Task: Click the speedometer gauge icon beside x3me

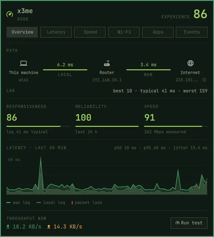Action: pyautogui.click(x=10, y=14)
